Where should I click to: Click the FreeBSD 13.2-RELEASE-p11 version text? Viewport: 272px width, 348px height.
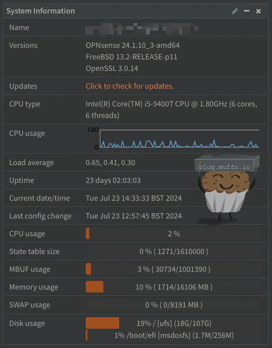[132, 57]
